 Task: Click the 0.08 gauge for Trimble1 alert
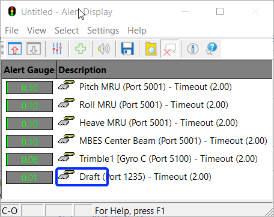(29, 159)
